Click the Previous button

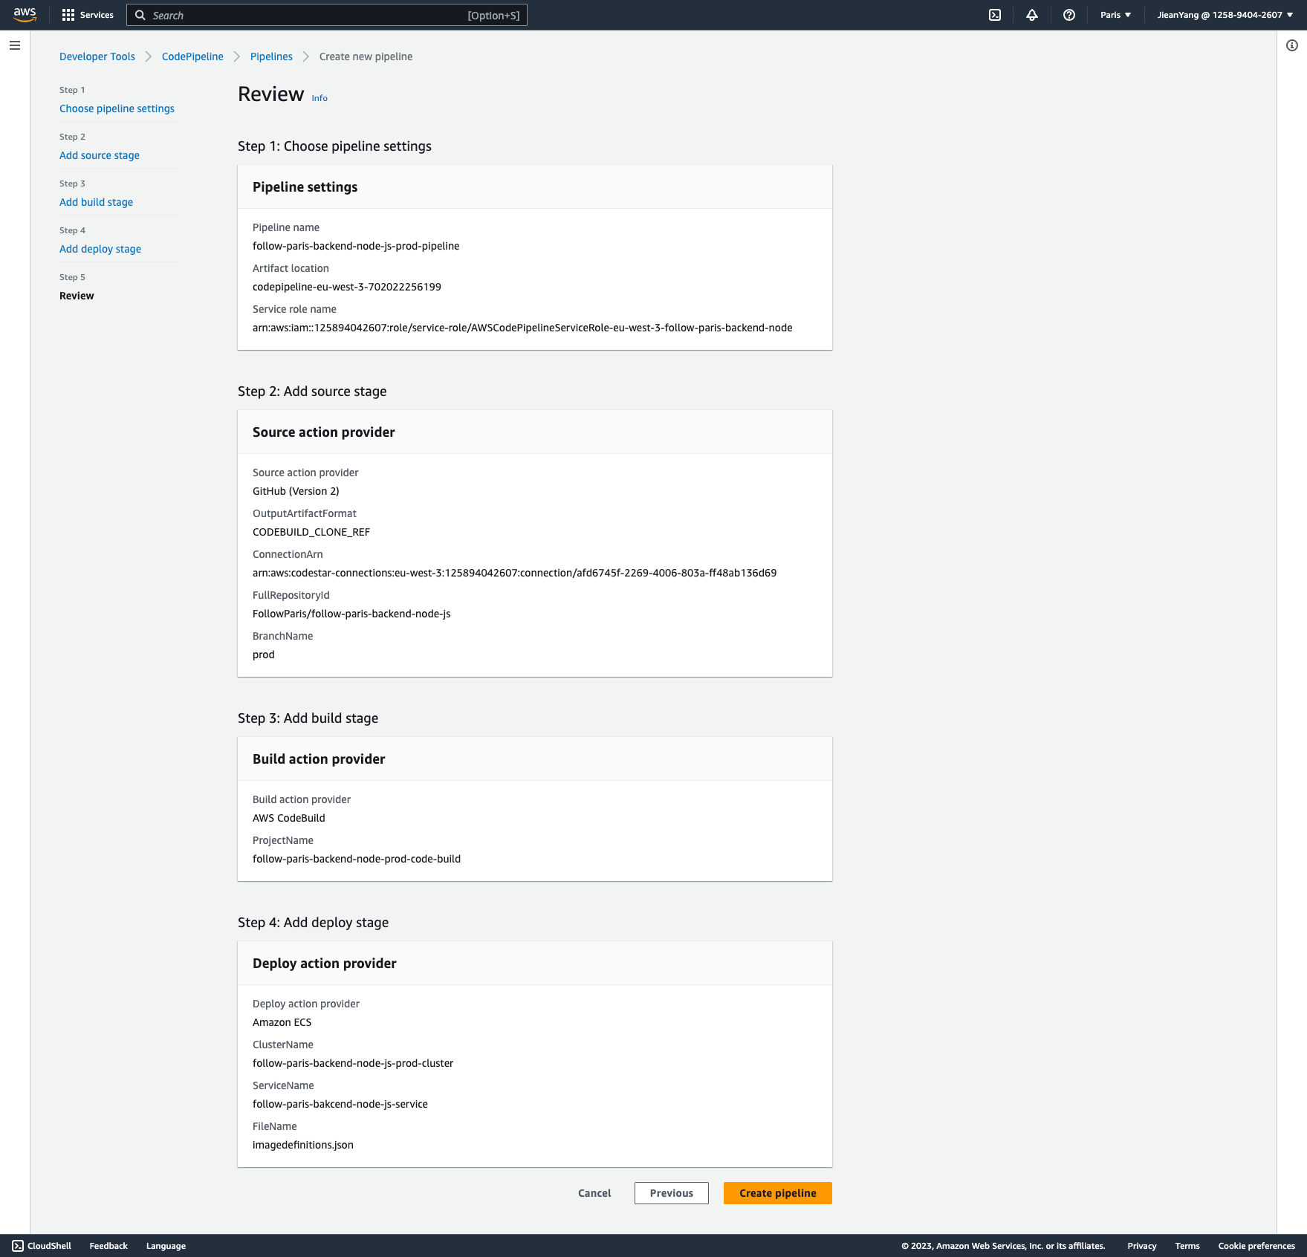point(672,1193)
